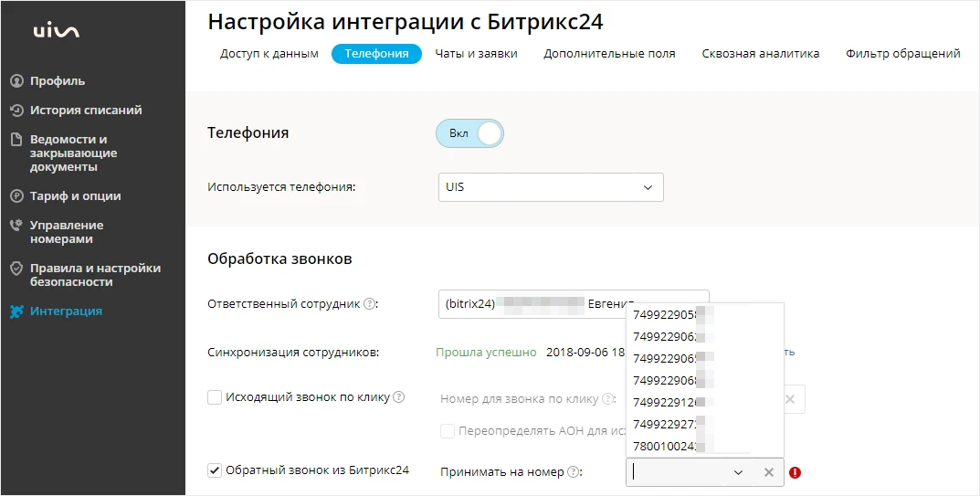Open Дополнительные поля tab

tap(609, 54)
